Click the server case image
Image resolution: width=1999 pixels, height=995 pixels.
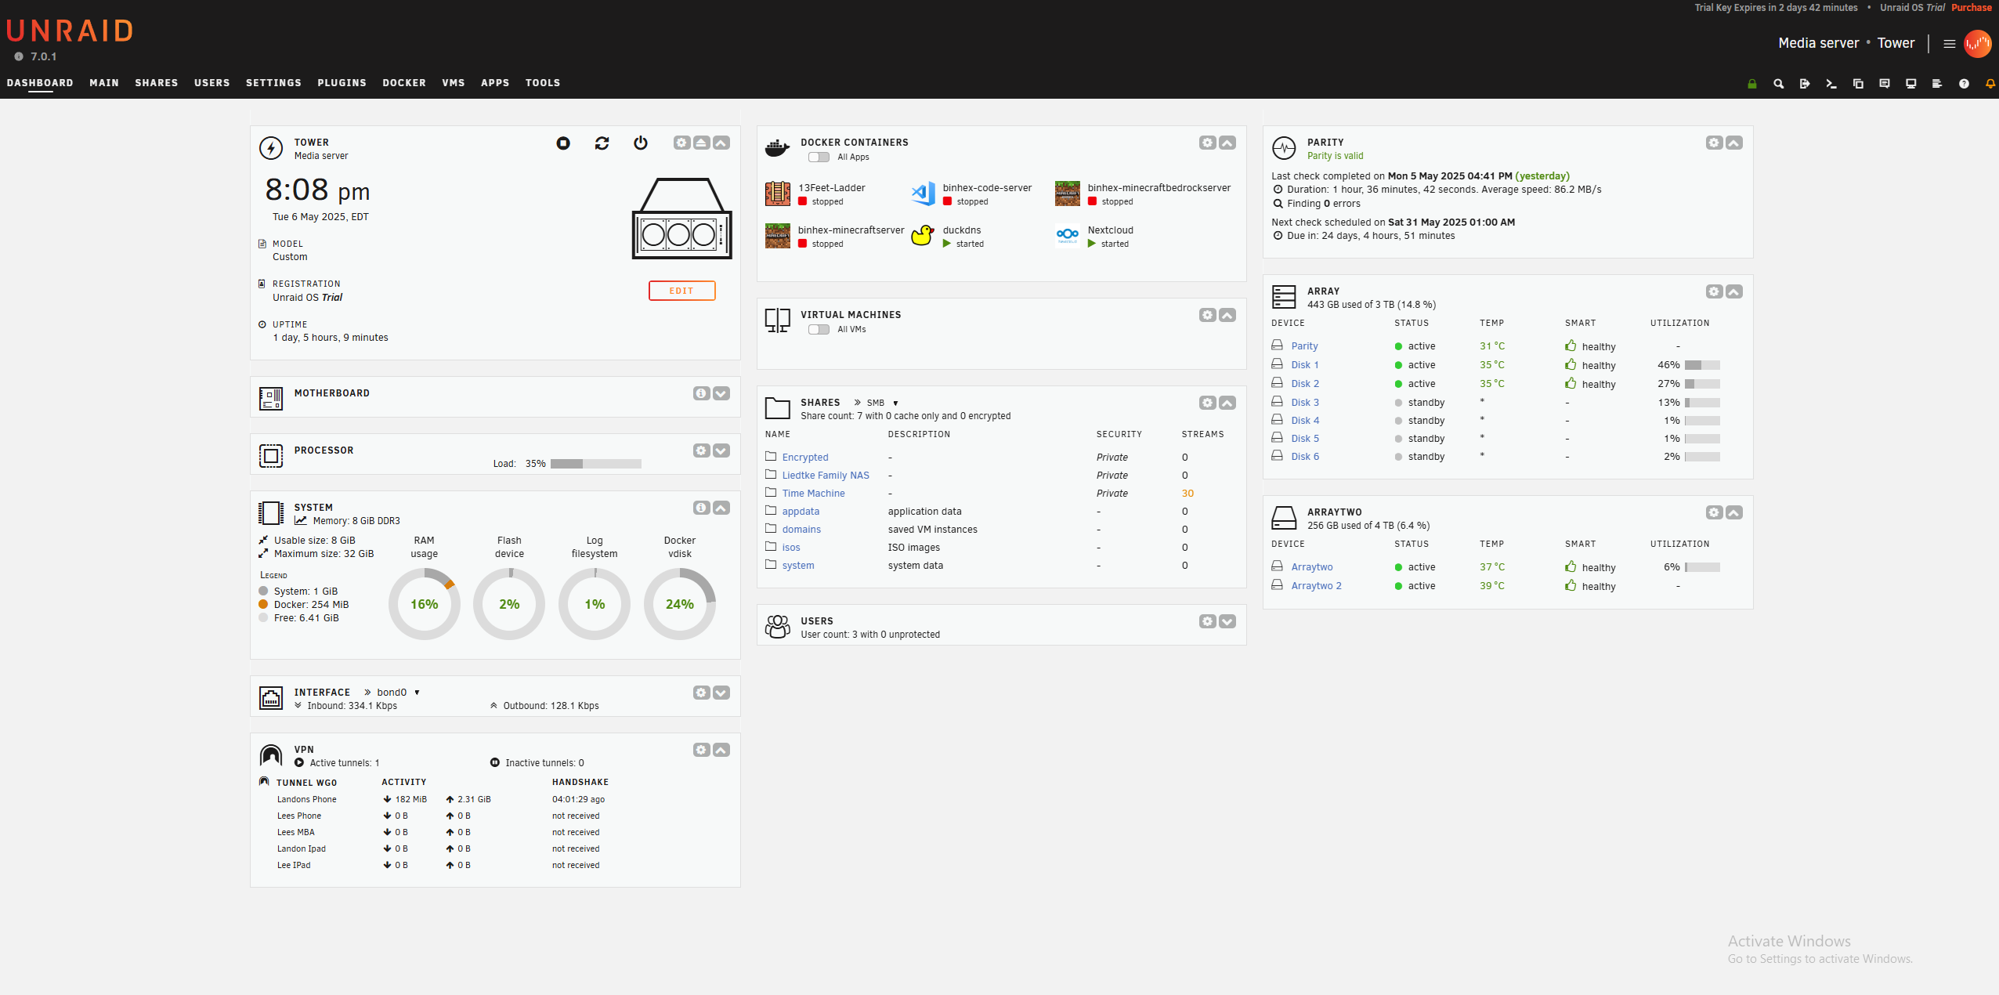click(681, 219)
